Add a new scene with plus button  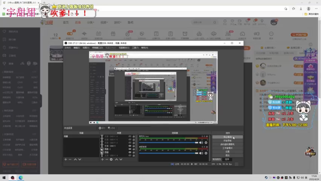(66, 159)
